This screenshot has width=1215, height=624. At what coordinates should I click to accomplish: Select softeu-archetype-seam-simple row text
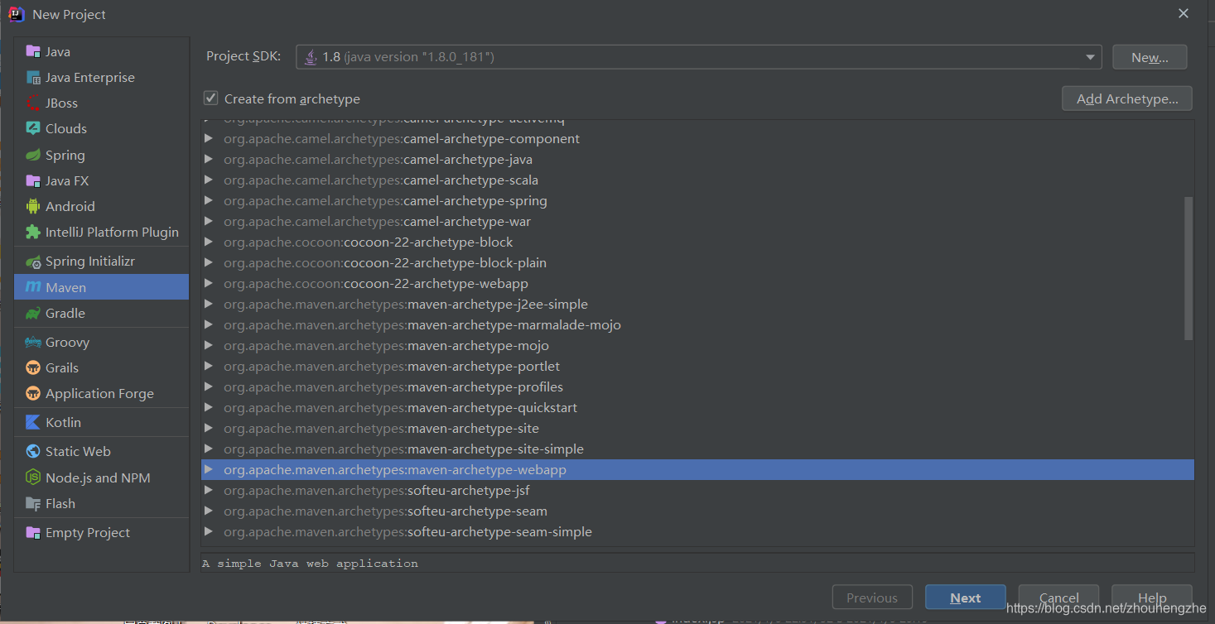pos(407,531)
